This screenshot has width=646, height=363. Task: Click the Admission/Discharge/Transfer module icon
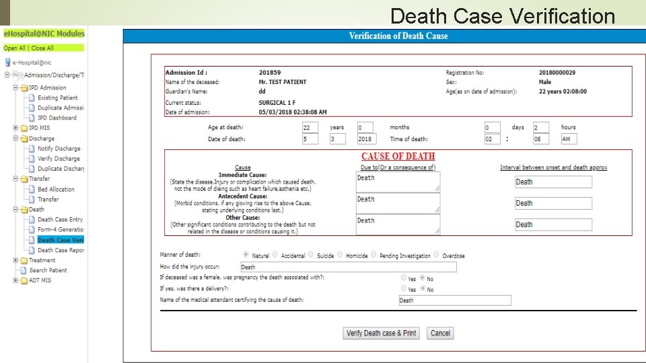[17, 75]
